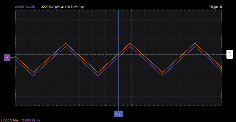Click the 3200 Samples at 100 kHz label
Viewport: 236px width, 122px height.
pos(63,7)
